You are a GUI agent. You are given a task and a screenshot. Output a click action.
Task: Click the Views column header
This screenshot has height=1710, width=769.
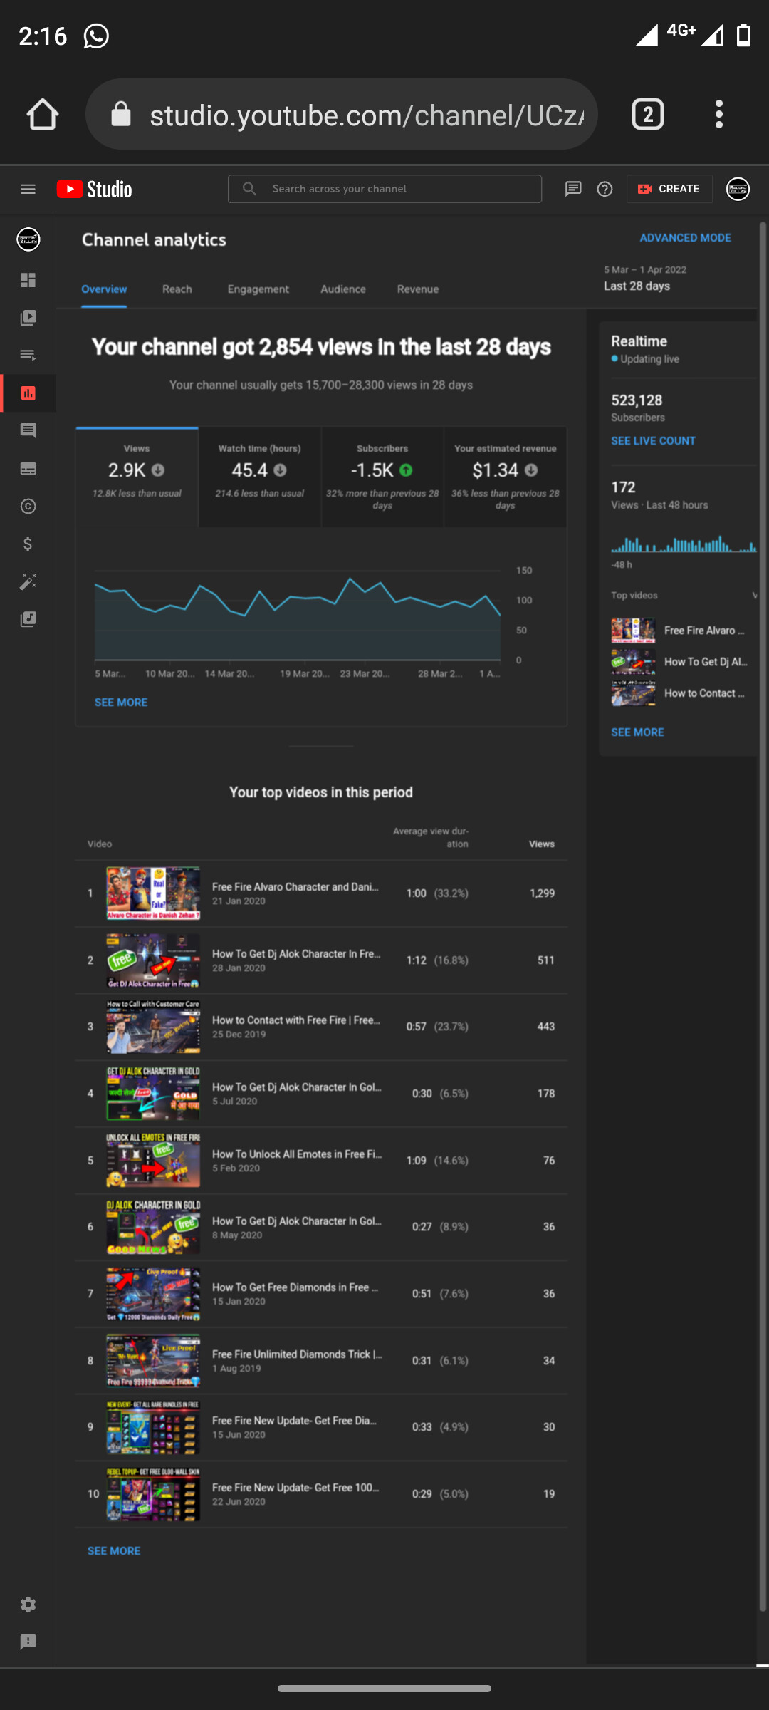(x=541, y=844)
